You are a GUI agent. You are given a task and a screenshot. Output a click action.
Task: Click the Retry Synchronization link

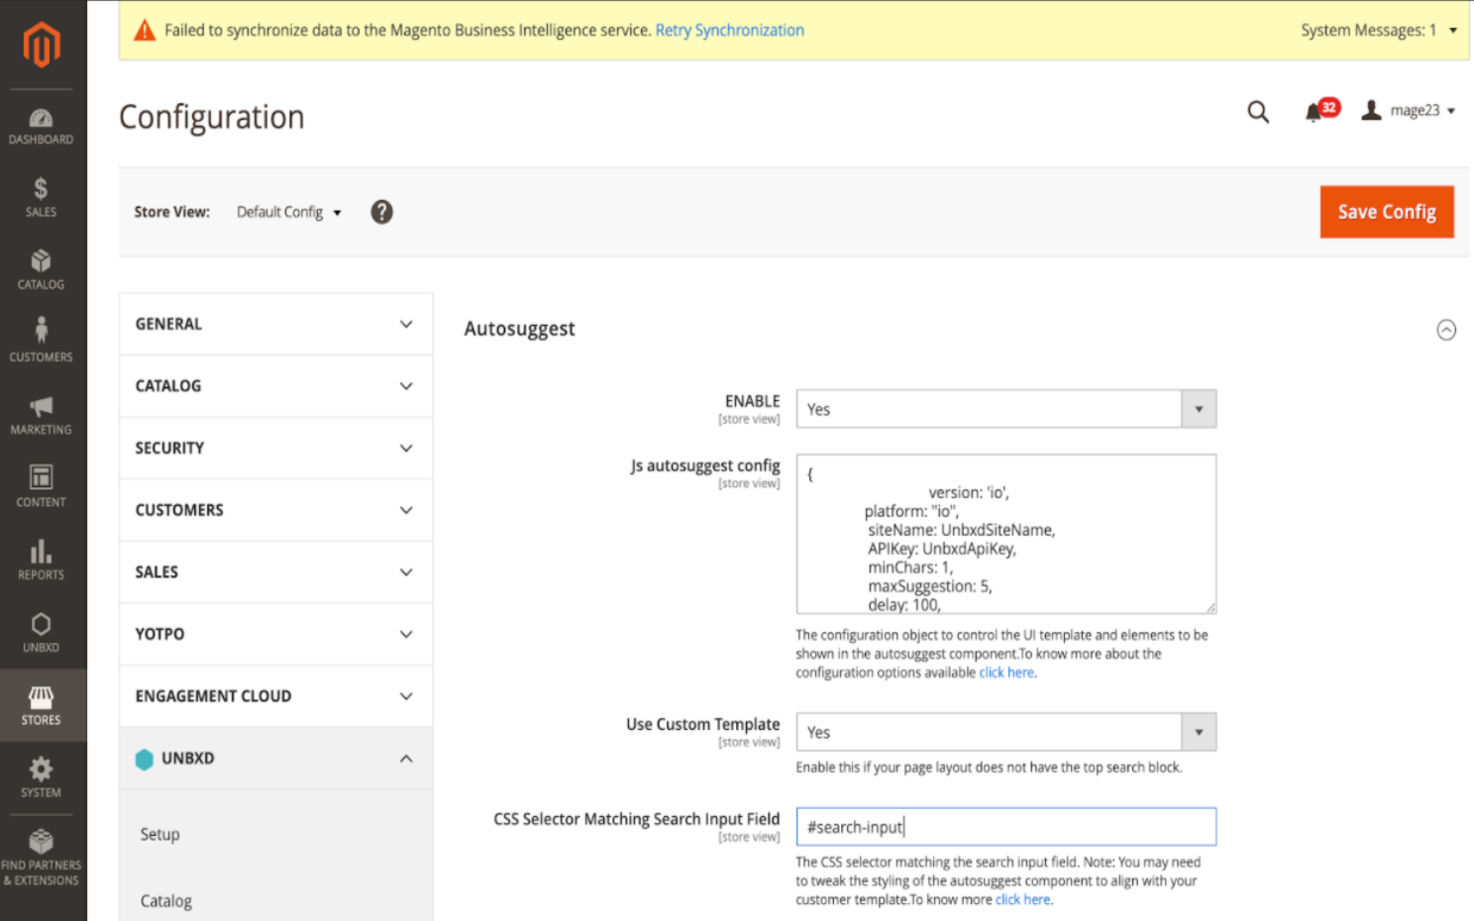[729, 31]
